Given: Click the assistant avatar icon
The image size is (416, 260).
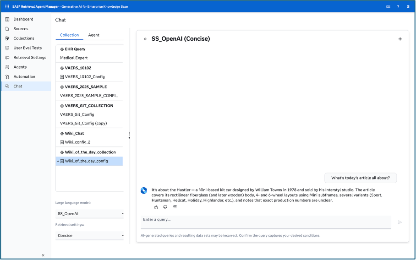Looking at the screenshot, I should (144, 190).
